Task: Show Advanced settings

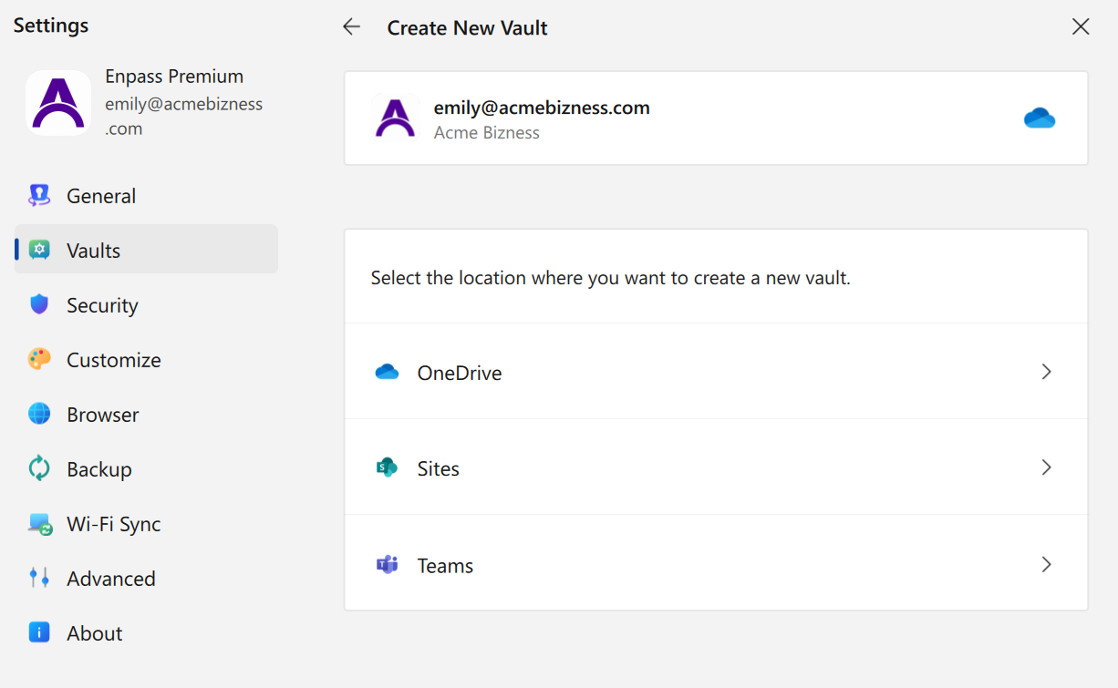Action: pyautogui.click(x=146, y=579)
